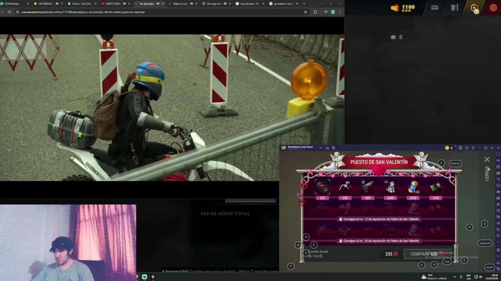This screenshot has width=501, height=281.
Task: Click the EXP DE HÉROE TOTAL label
Action: 225,214
